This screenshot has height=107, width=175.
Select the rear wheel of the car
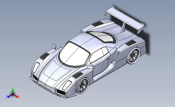(x=133, y=56)
